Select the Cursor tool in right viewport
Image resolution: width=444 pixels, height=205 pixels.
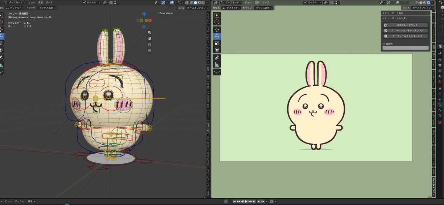click(217, 22)
